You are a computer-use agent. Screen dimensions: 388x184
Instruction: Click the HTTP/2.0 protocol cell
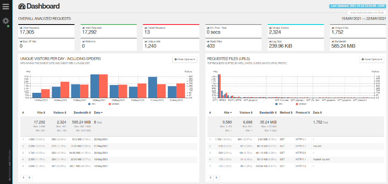(x=300, y=153)
